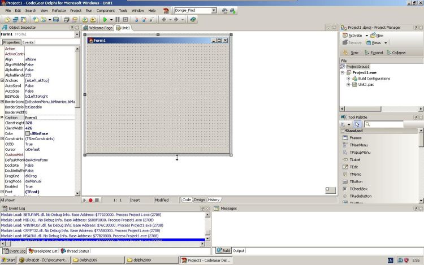424x265 pixels.
Task: Click the Step Over debug icon
Action: 144,19
